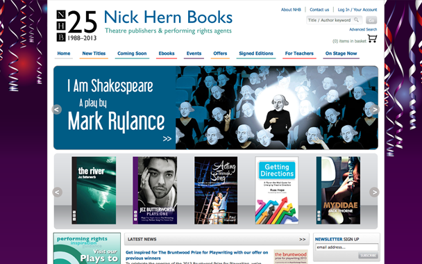This screenshot has height=264, width=422.
Task: Open the performing rights promo panel
Action: [x=87, y=249]
